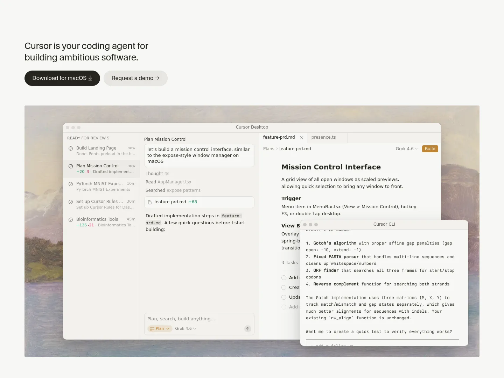Toggle the task circle beside Creat
This screenshot has height=378, width=504.
coord(284,288)
